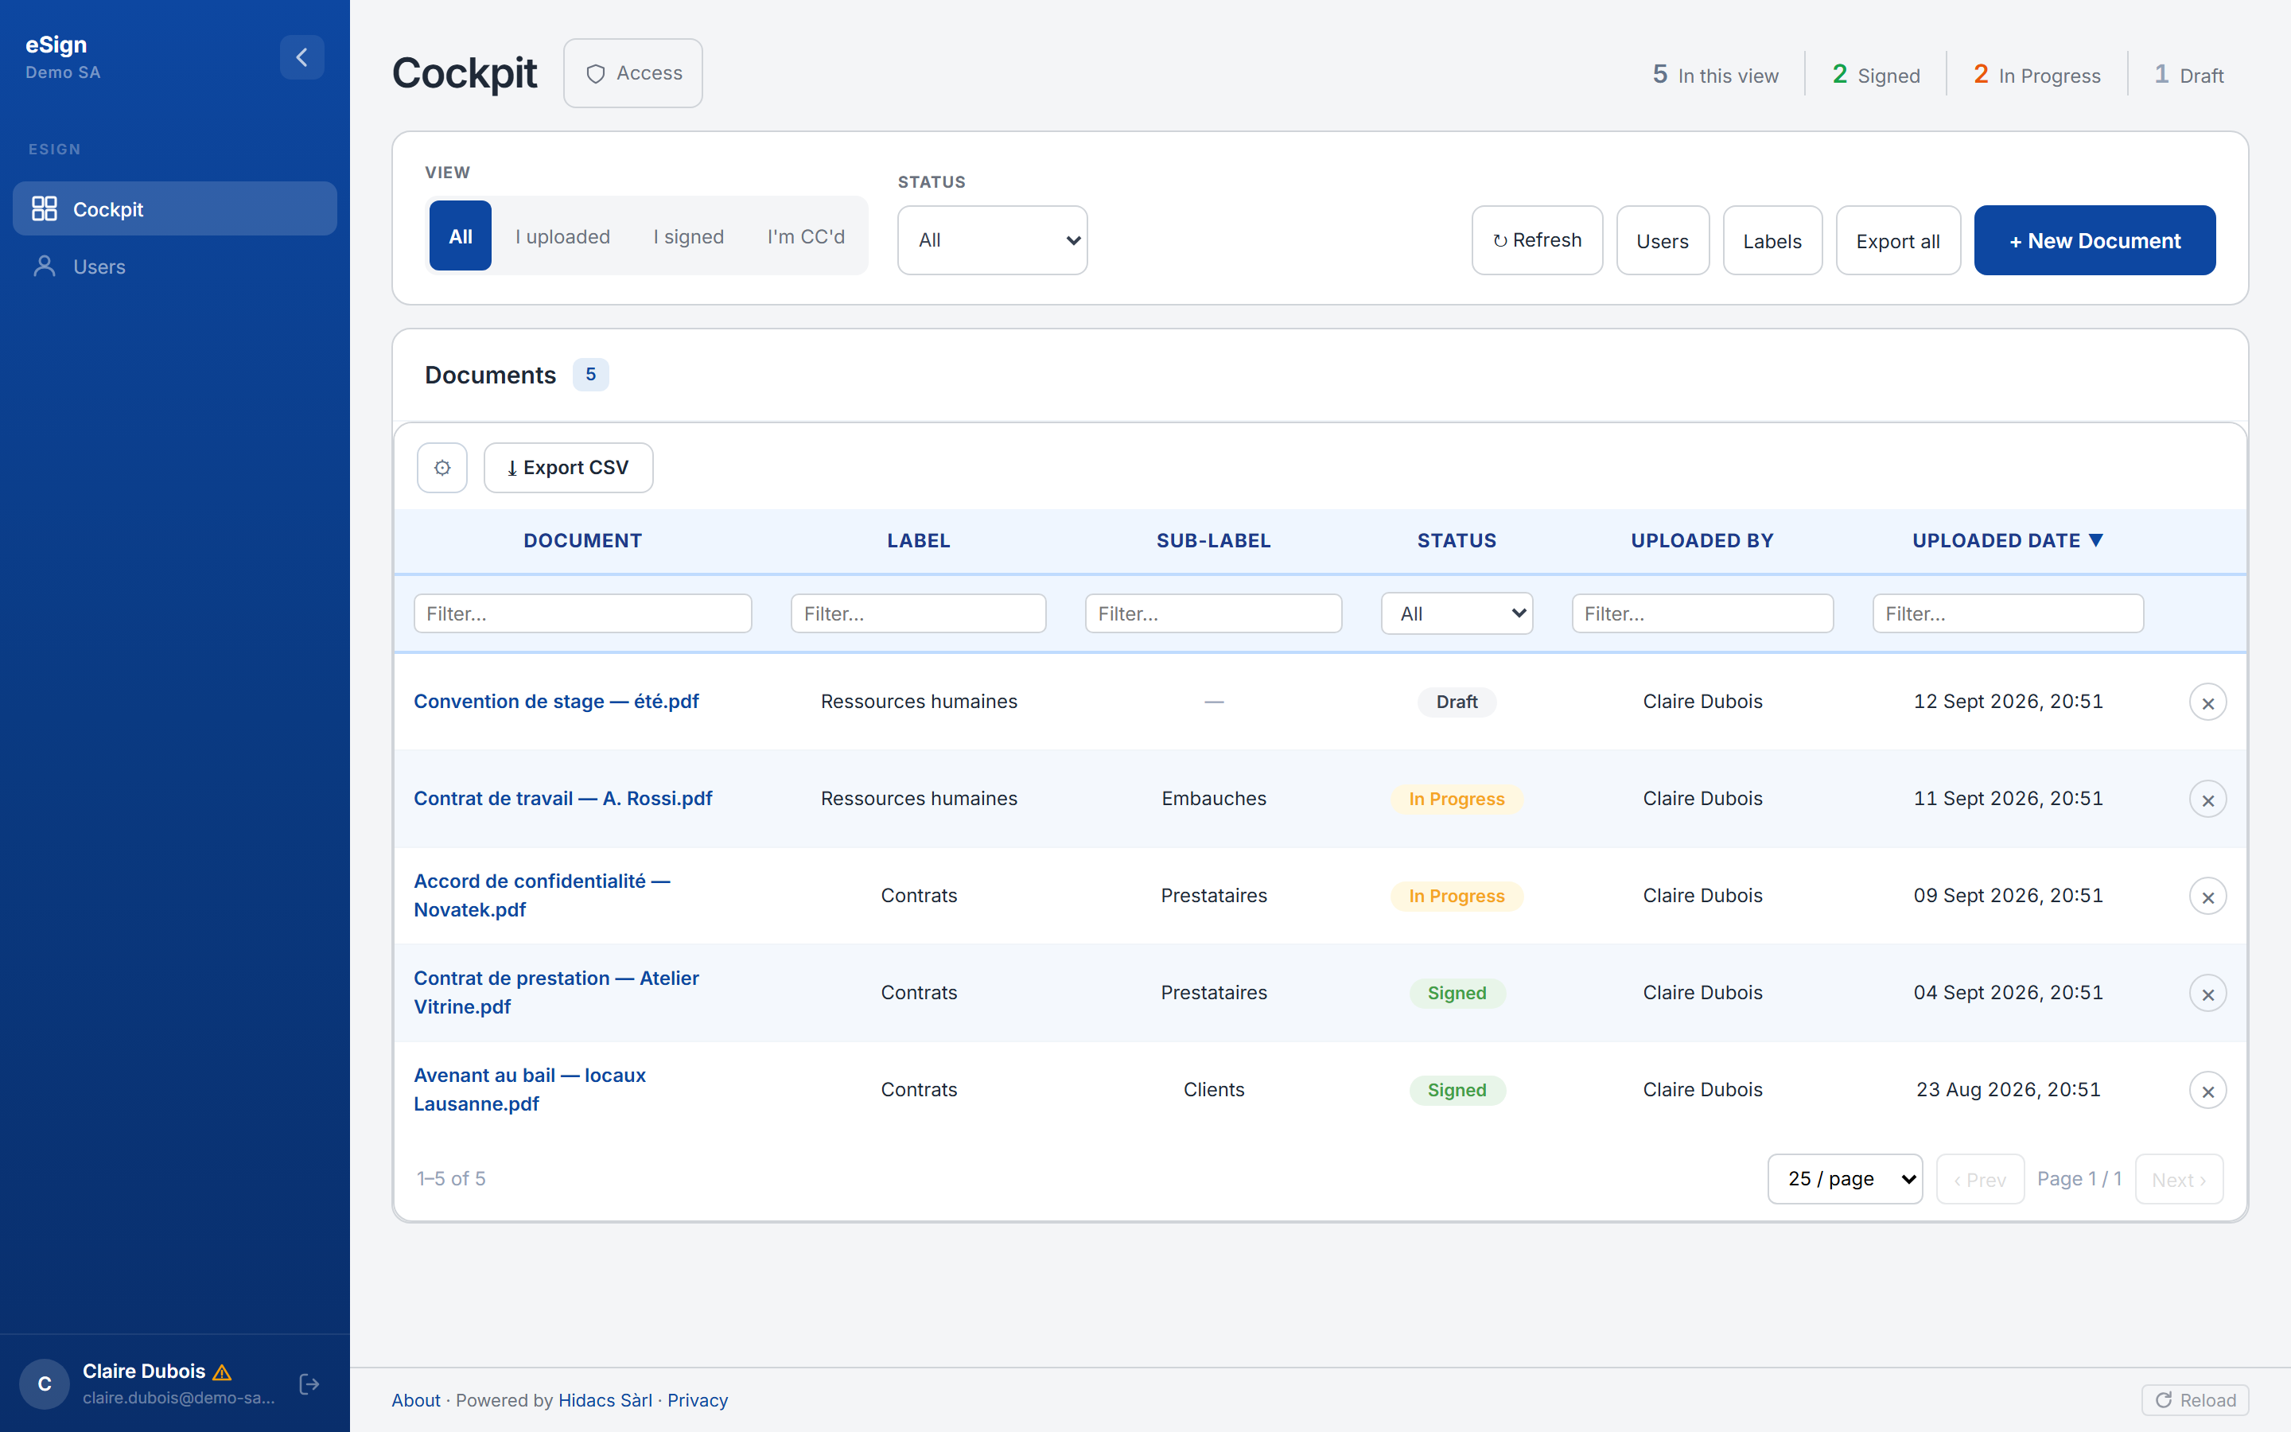The height and width of the screenshot is (1432, 2291).
Task: Switch to the I uploaded view
Action: coord(562,235)
